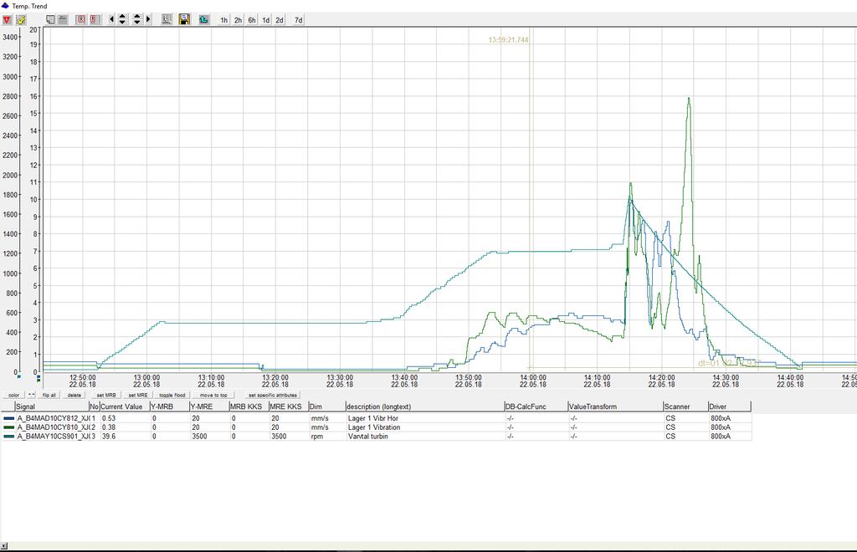Screen dimensions: 857x552
Task: Click the move to top button
Action: 213,395
